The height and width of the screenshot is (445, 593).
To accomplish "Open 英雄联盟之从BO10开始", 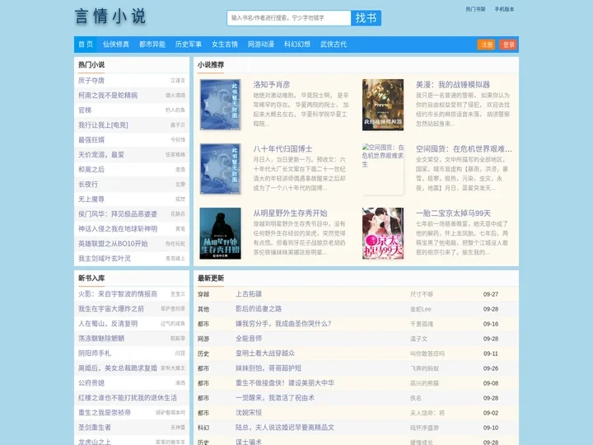I will click(113, 243).
